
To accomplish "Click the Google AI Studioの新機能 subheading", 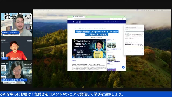I will click(x=86, y=64).
